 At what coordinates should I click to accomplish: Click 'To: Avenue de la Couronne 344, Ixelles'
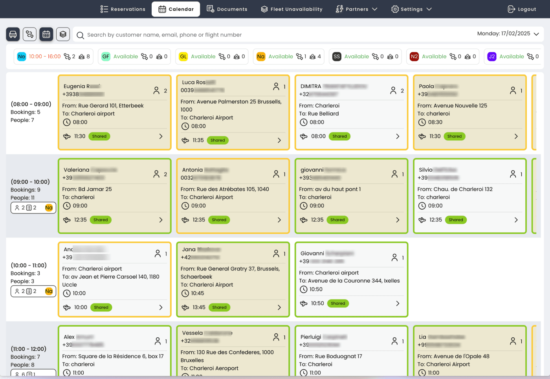(x=349, y=281)
